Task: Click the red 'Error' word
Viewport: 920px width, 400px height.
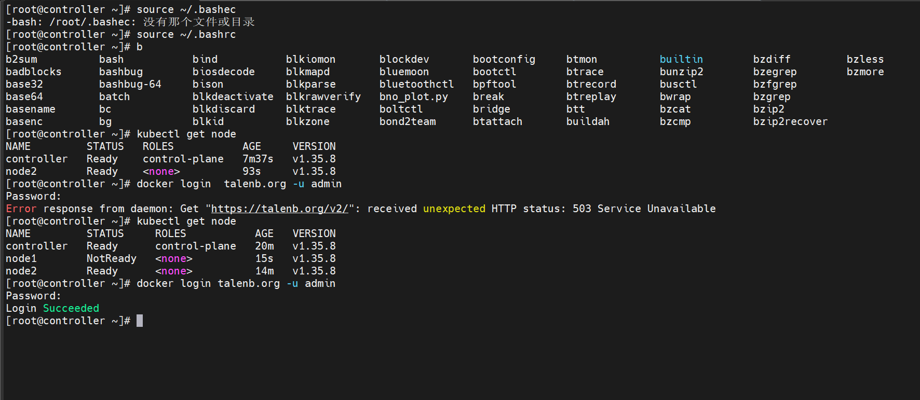Action: point(21,209)
